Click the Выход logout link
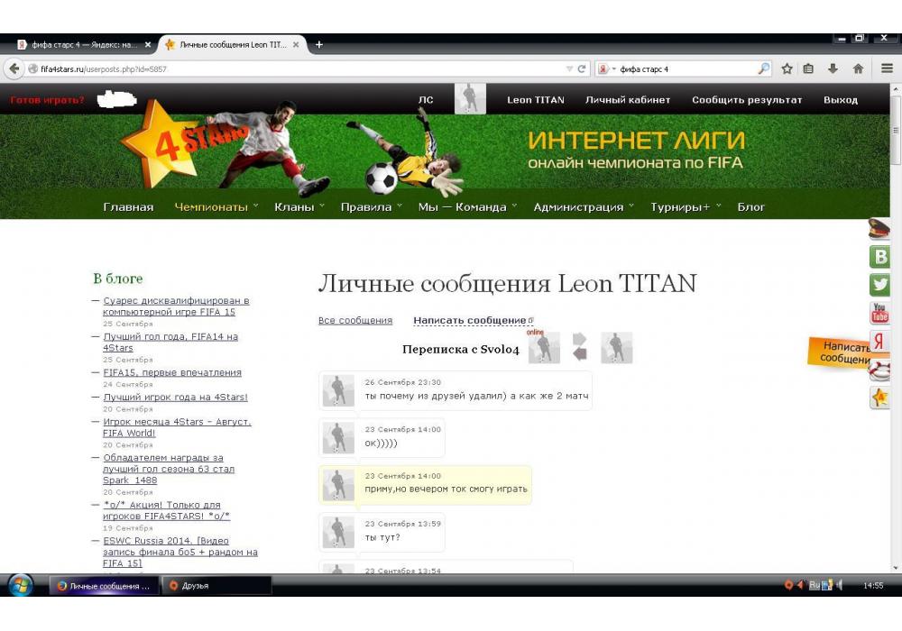The image size is (902, 631). [x=840, y=100]
